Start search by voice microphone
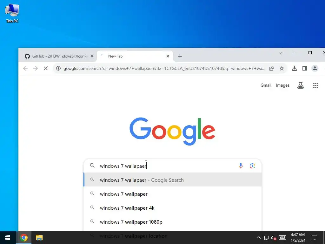 (x=241, y=166)
